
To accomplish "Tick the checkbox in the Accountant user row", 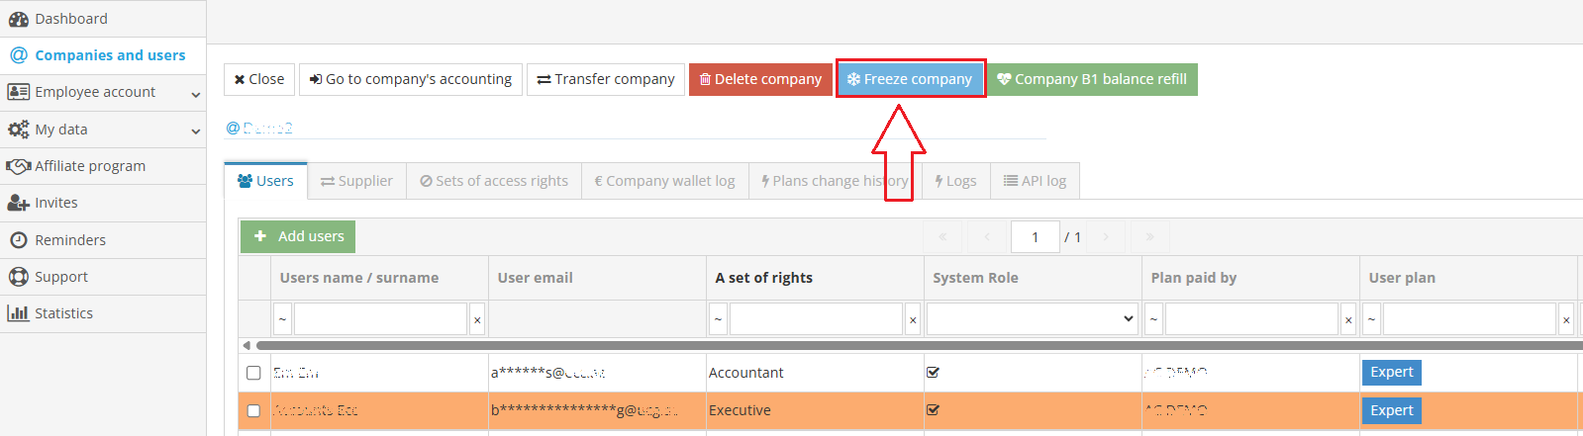I will pyautogui.click(x=253, y=373).
